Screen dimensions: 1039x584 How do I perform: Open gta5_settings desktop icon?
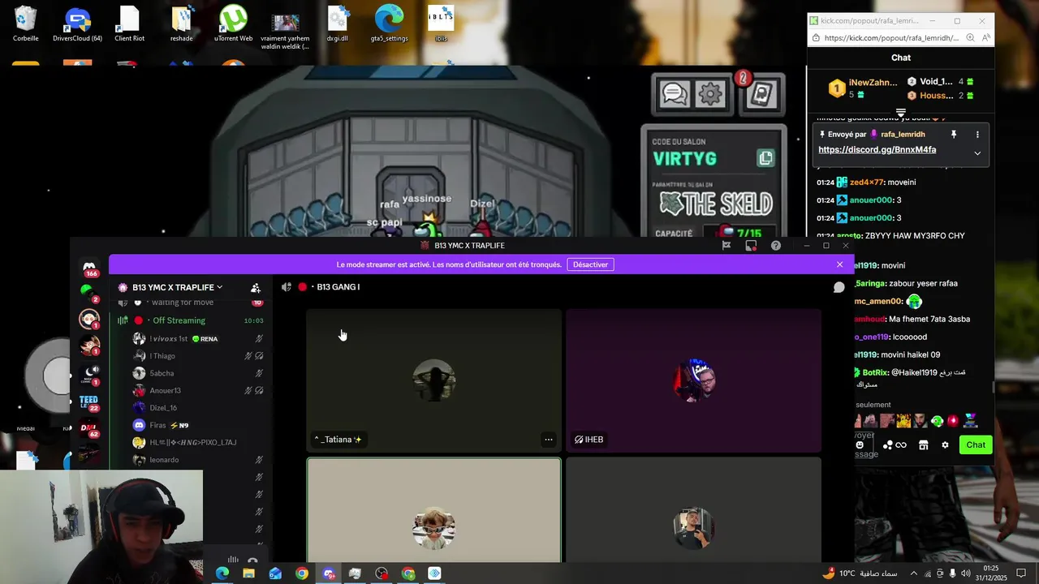tap(389, 24)
